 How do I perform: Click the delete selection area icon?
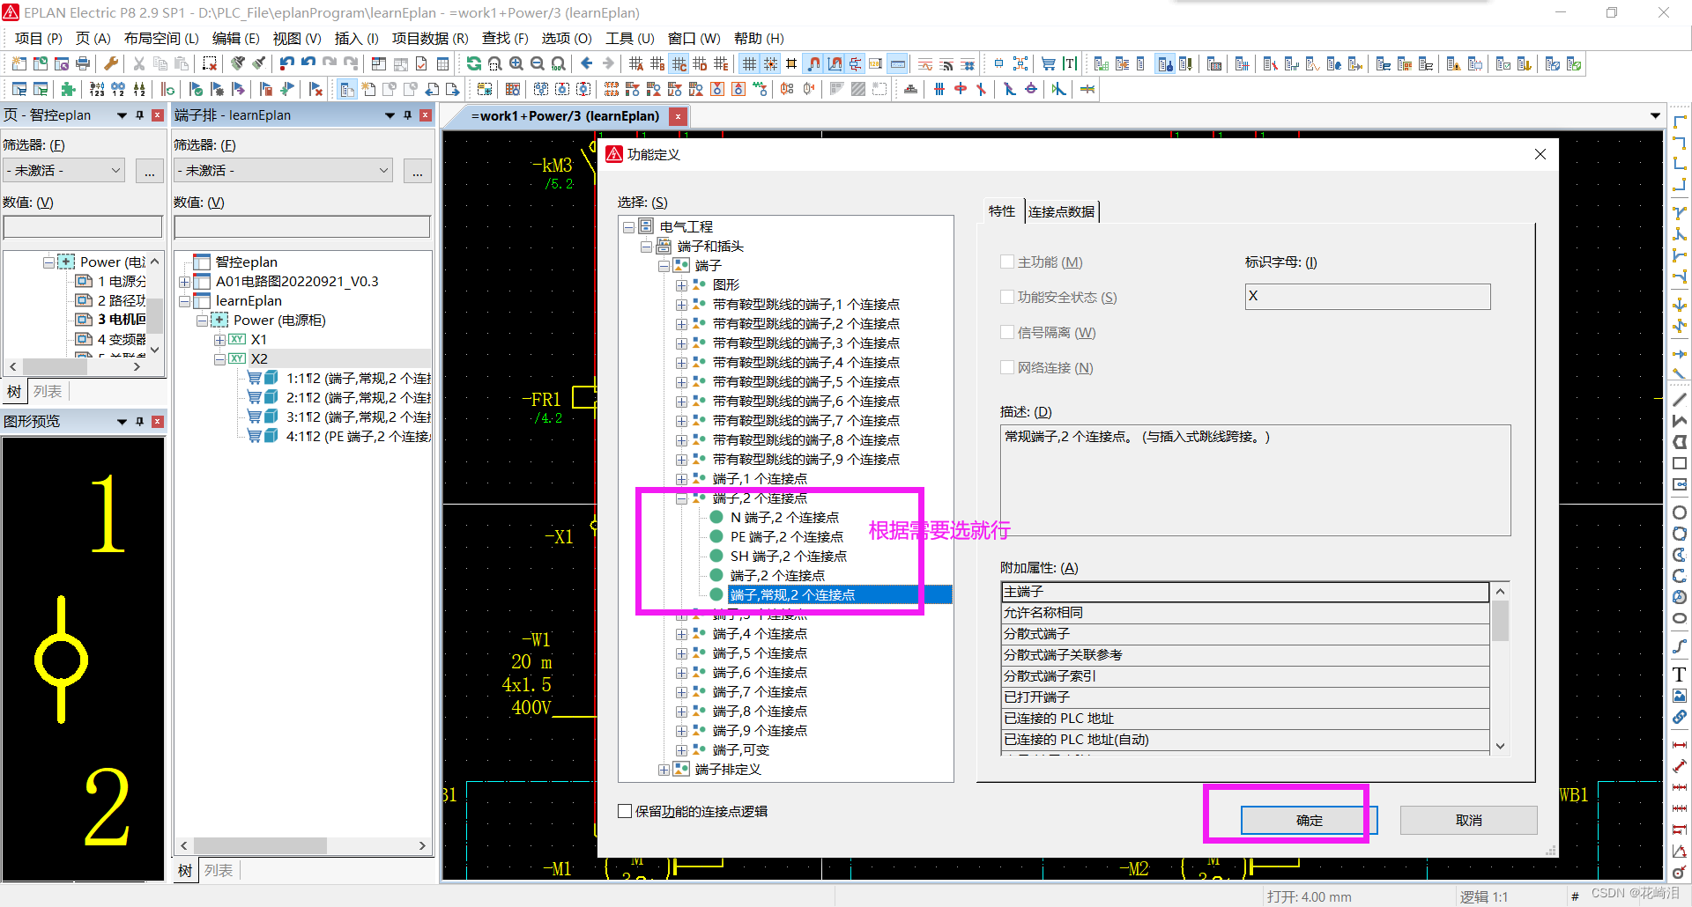(x=210, y=63)
